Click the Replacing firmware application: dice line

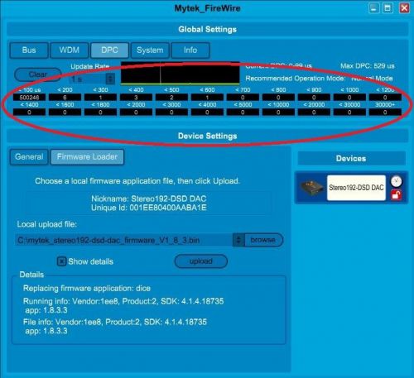(x=87, y=289)
